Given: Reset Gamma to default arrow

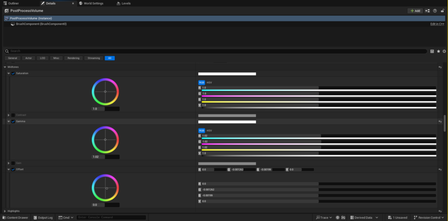Looking at the screenshot, I should (440, 122).
